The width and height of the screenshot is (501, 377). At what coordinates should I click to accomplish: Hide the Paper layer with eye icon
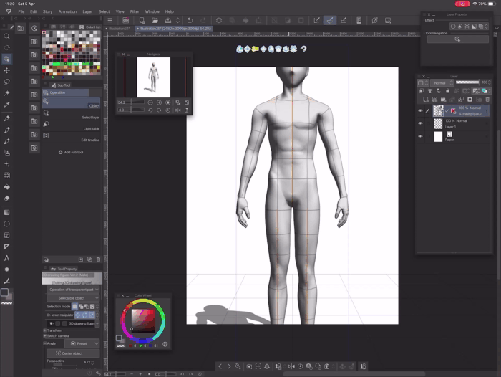[x=420, y=136]
